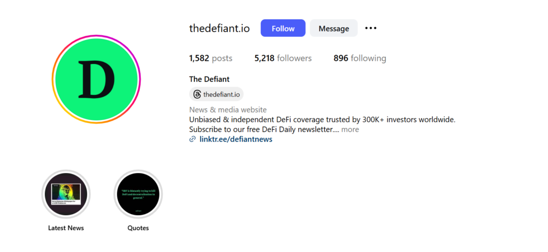The height and width of the screenshot is (252, 548).
Task: Click the 1,582 posts count
Action: 211,58
